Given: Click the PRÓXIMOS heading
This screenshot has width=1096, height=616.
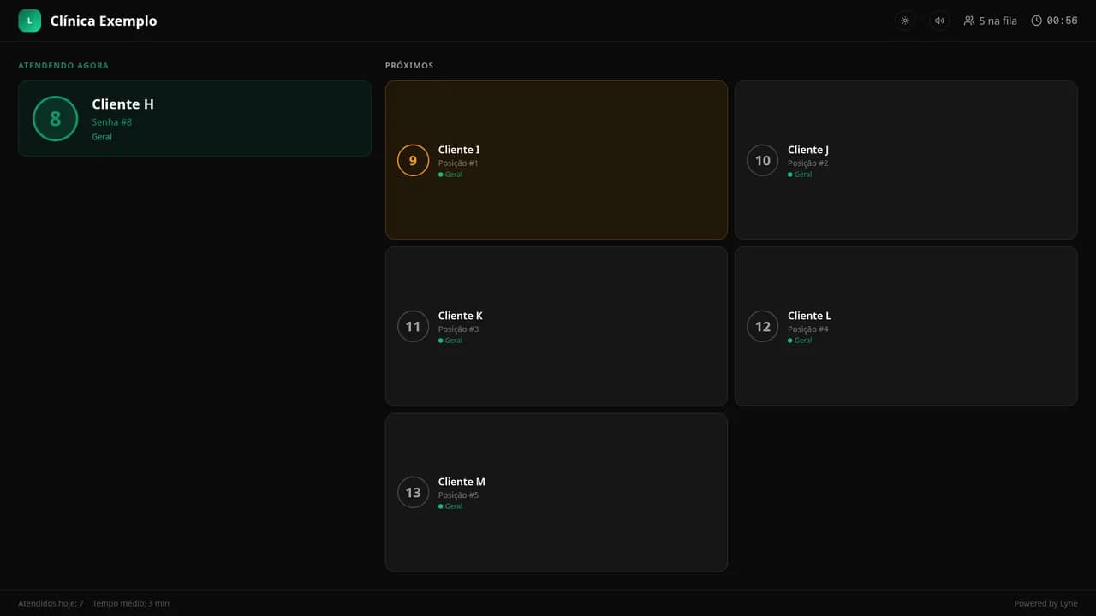Looking at the screenshot, I should (409, 66).
